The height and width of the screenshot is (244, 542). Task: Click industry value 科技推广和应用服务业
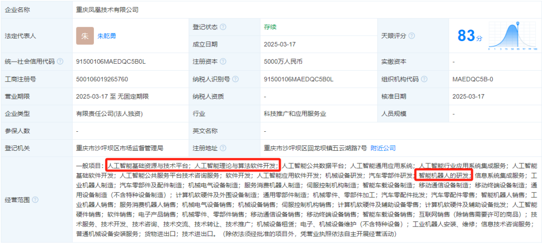(295, 114)
